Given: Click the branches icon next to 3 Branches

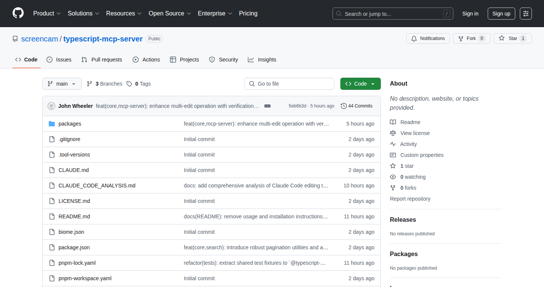Looking at the screenshot, I should pos(90,84).
